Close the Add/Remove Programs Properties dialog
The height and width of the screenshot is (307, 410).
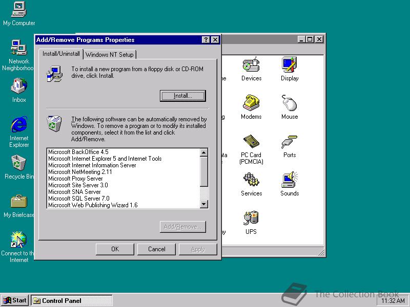[x=215, y=40]
